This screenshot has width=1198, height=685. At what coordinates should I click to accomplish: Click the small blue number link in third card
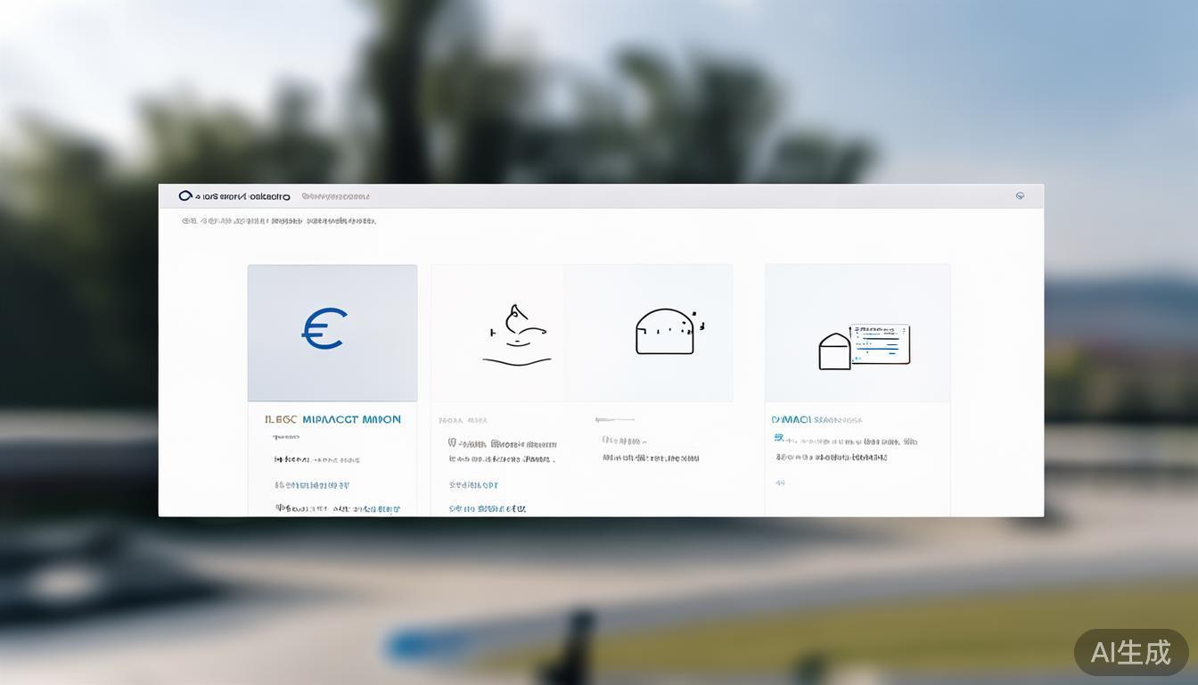(780, 483)
